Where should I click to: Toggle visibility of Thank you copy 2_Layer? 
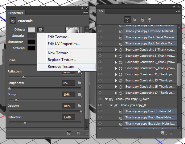tap(100, 99)
